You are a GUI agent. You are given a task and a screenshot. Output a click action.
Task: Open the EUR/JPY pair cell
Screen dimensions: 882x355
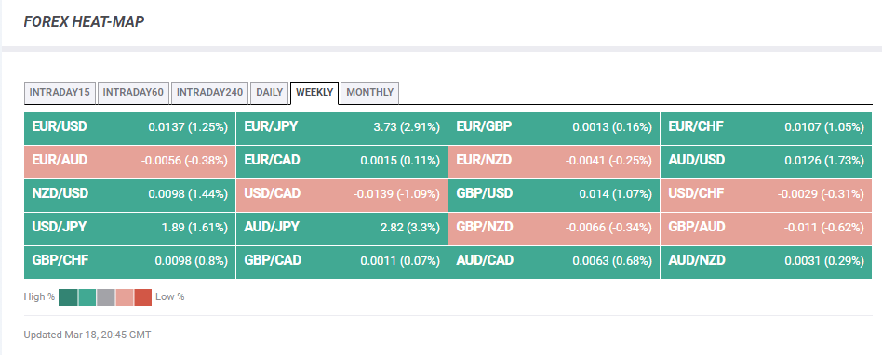point(341,128)
